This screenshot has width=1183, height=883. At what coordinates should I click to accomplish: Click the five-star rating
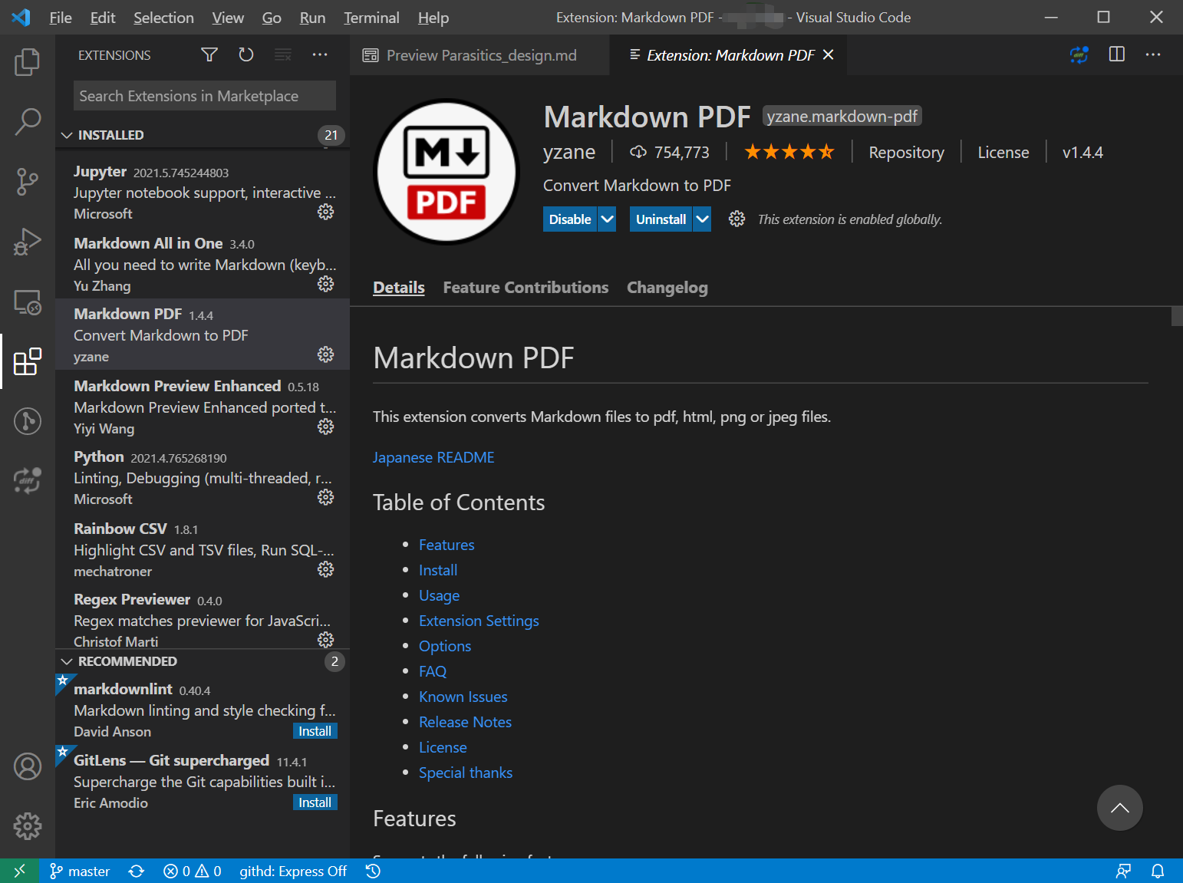pyautogui.click(x=789, y=152)
